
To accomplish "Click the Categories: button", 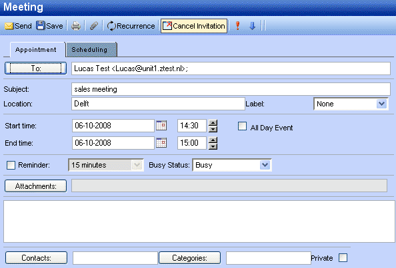I will click(189, 257).
